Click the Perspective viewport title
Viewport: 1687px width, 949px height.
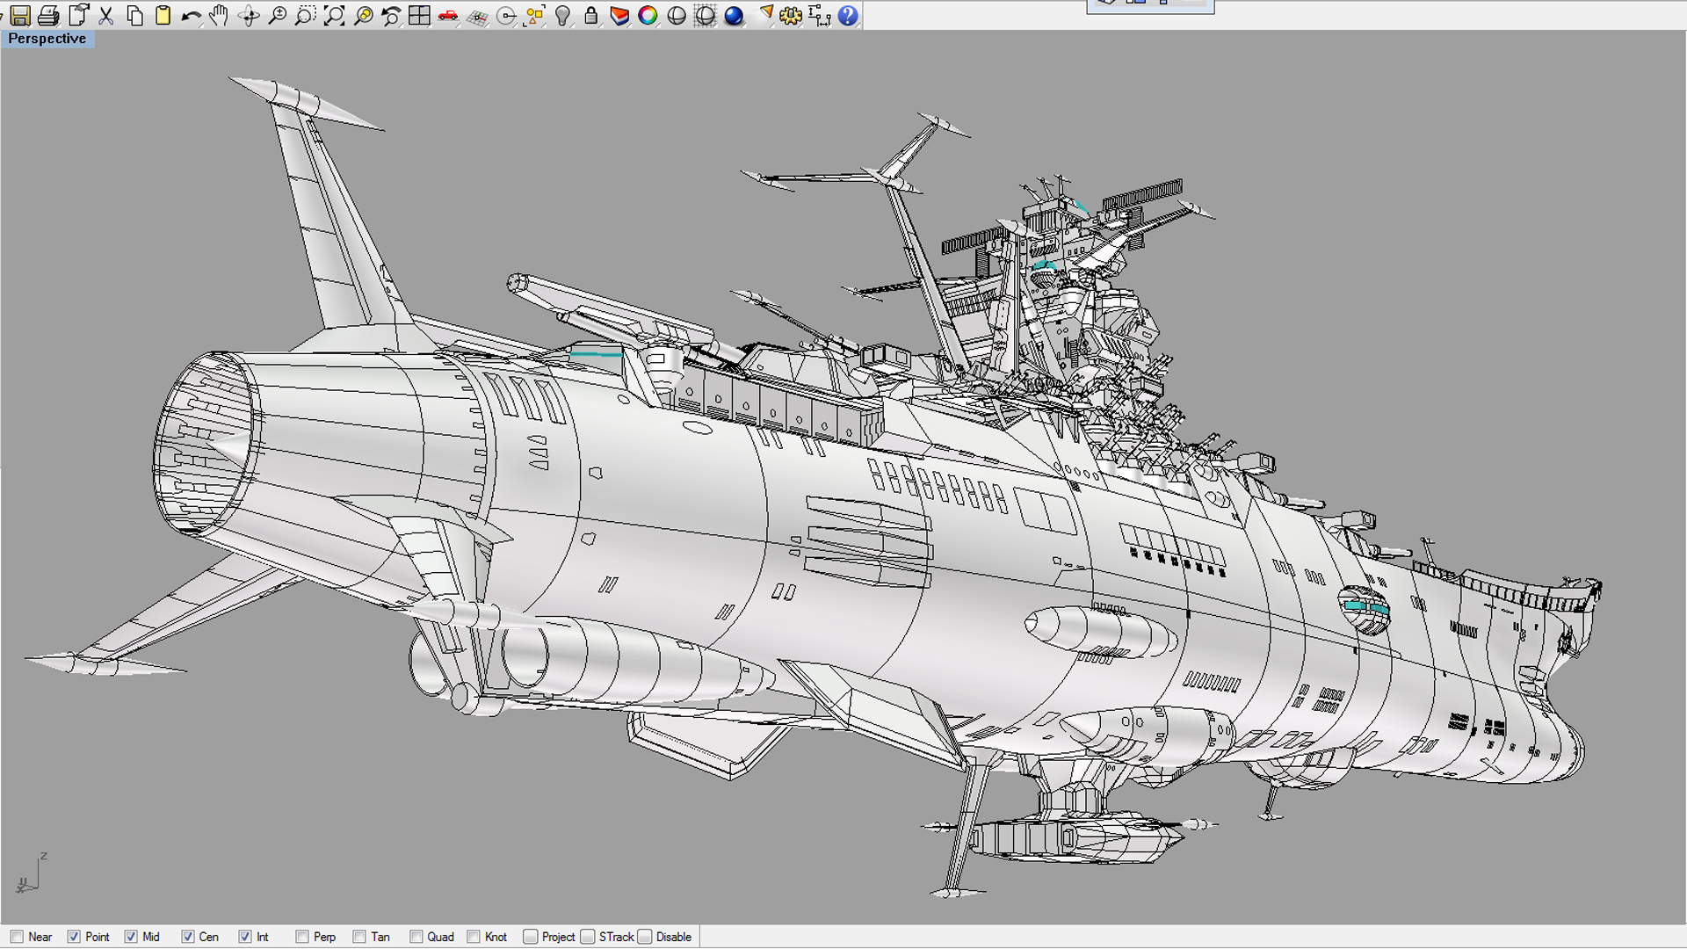(47, 39)
